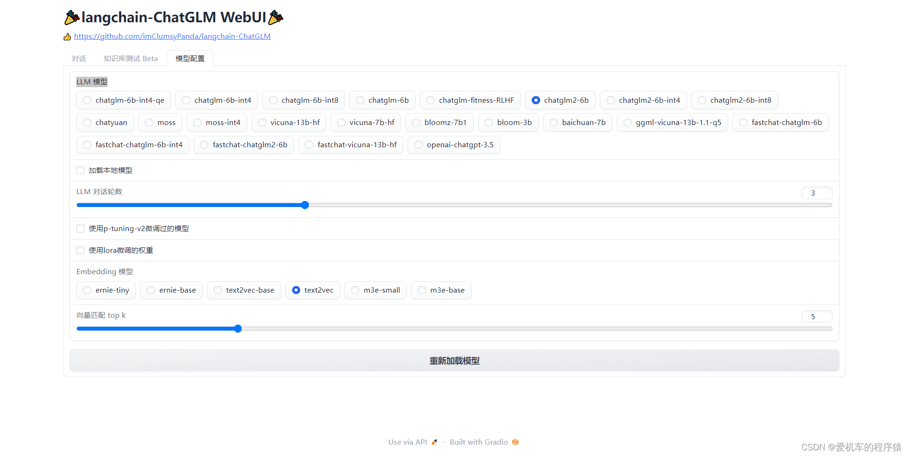The image size is (909, 456).
Task: Open the Built with Gradio link
Action: [x=484, y=442]
